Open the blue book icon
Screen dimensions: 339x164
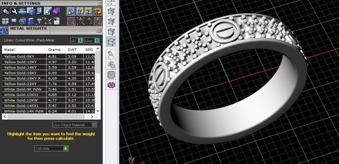[x=31, y=21]
